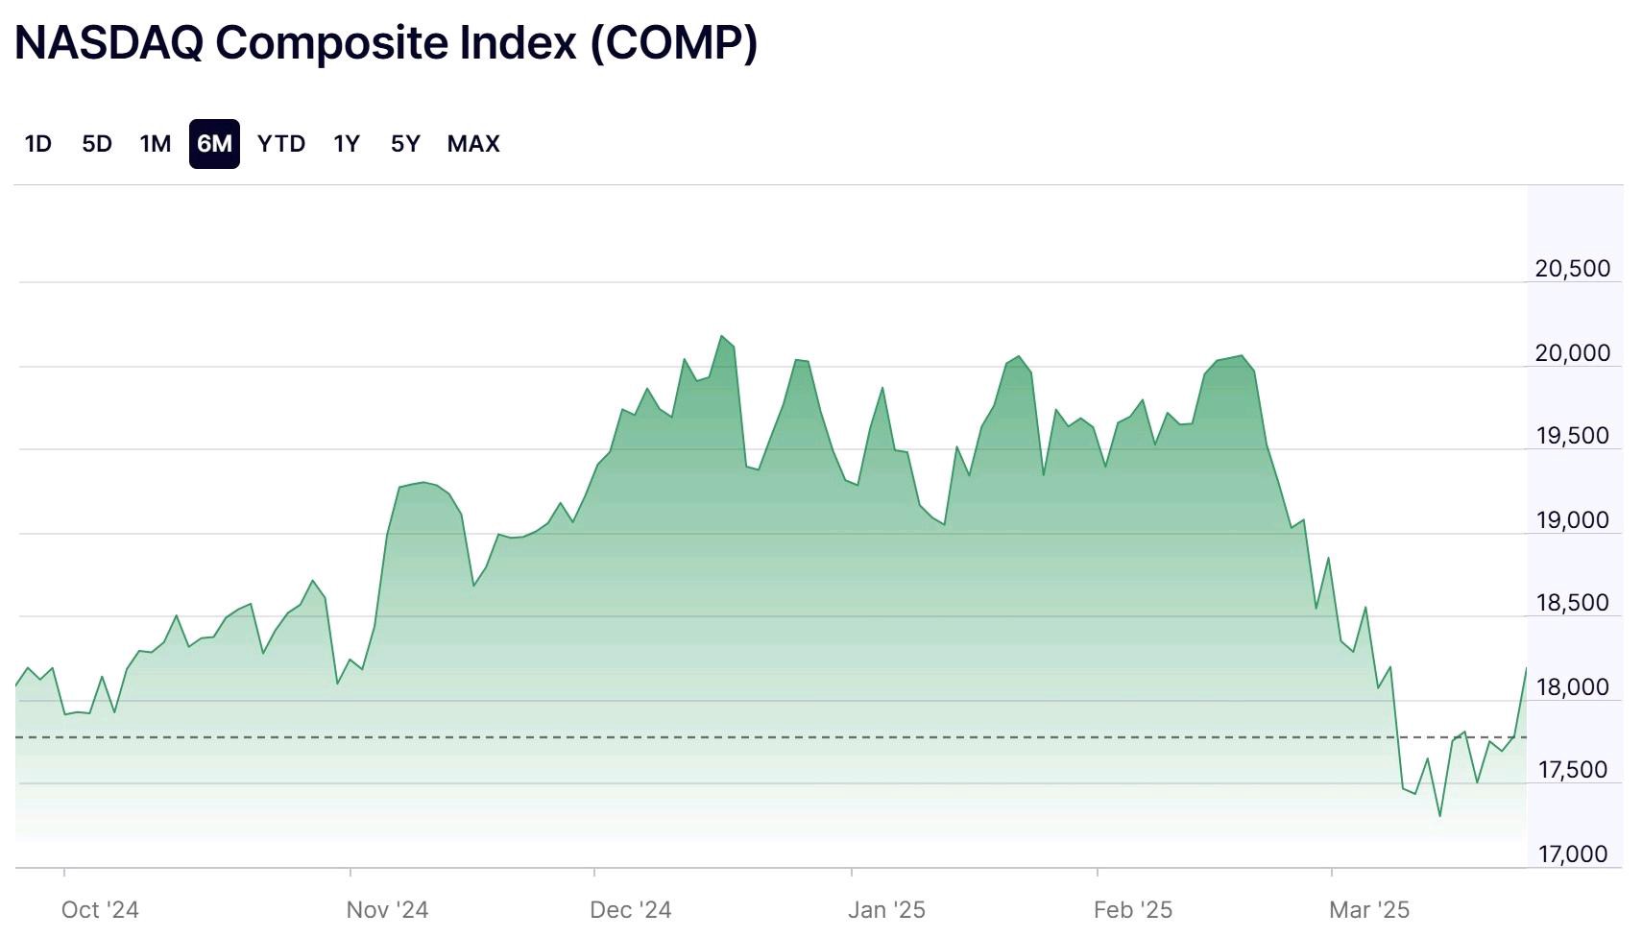
Task: Click the Nov '24 axis label
Action: [x=387, y=909]
